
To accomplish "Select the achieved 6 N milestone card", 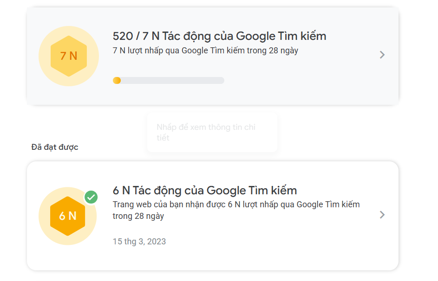I will click(213, 216).
